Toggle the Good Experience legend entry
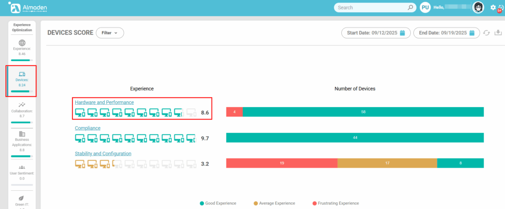This screenshot has height=209, width=505. coord(218,203)
